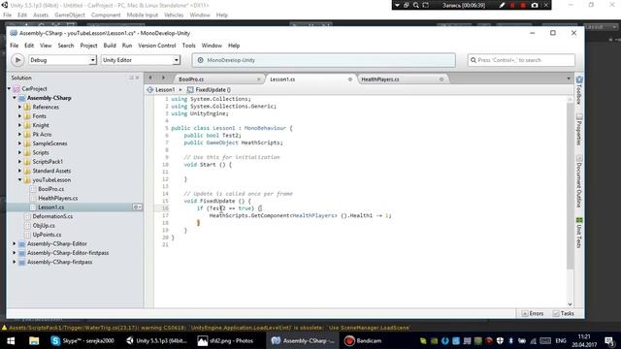Open Version Control menu
The width and height of the screenshot is (621, 349).
coord(157,46)
